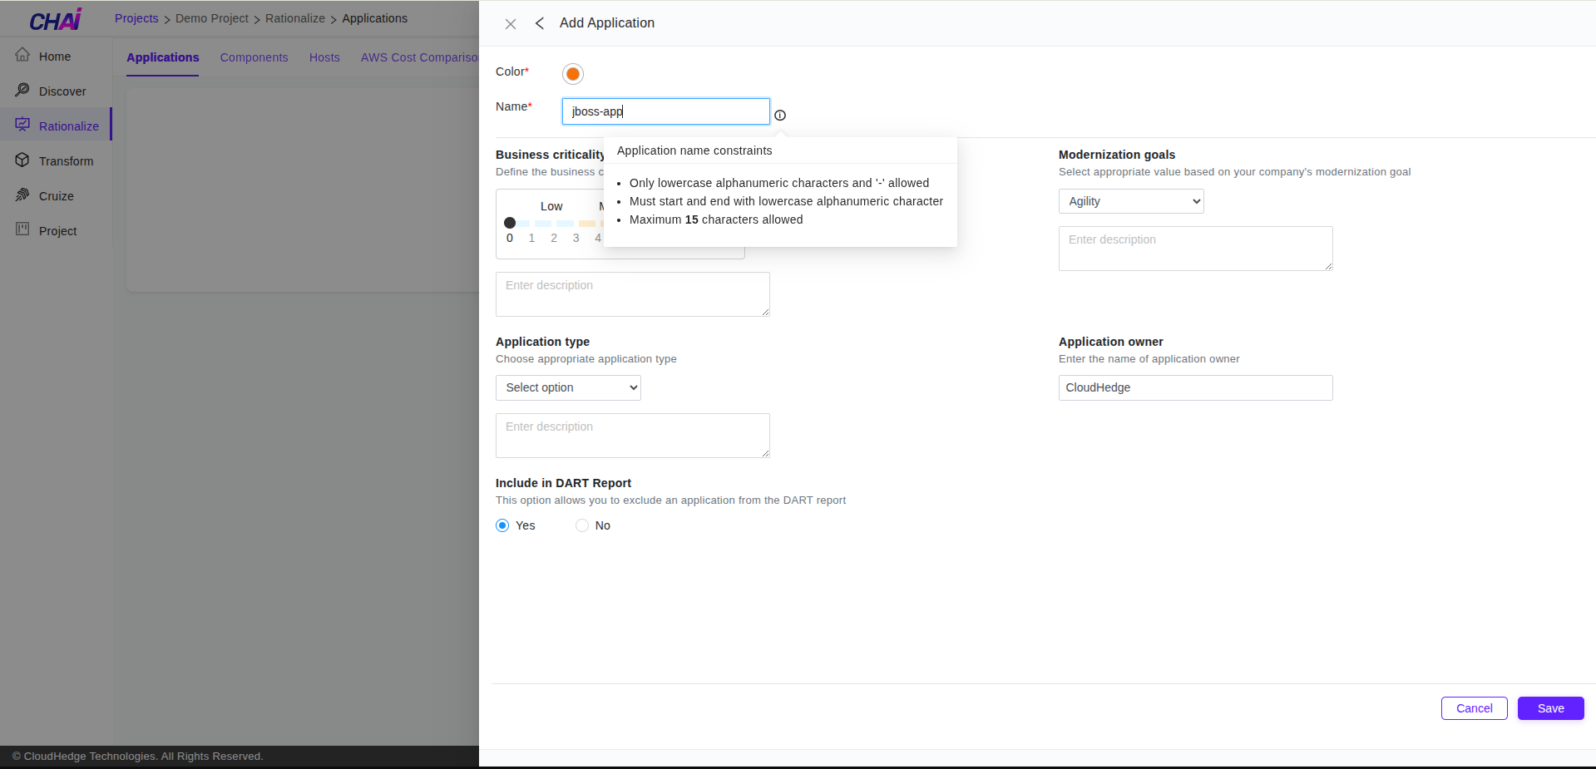Switch to the Hosts tab
Screen dimensions: 1596x769
coord(324,57)
